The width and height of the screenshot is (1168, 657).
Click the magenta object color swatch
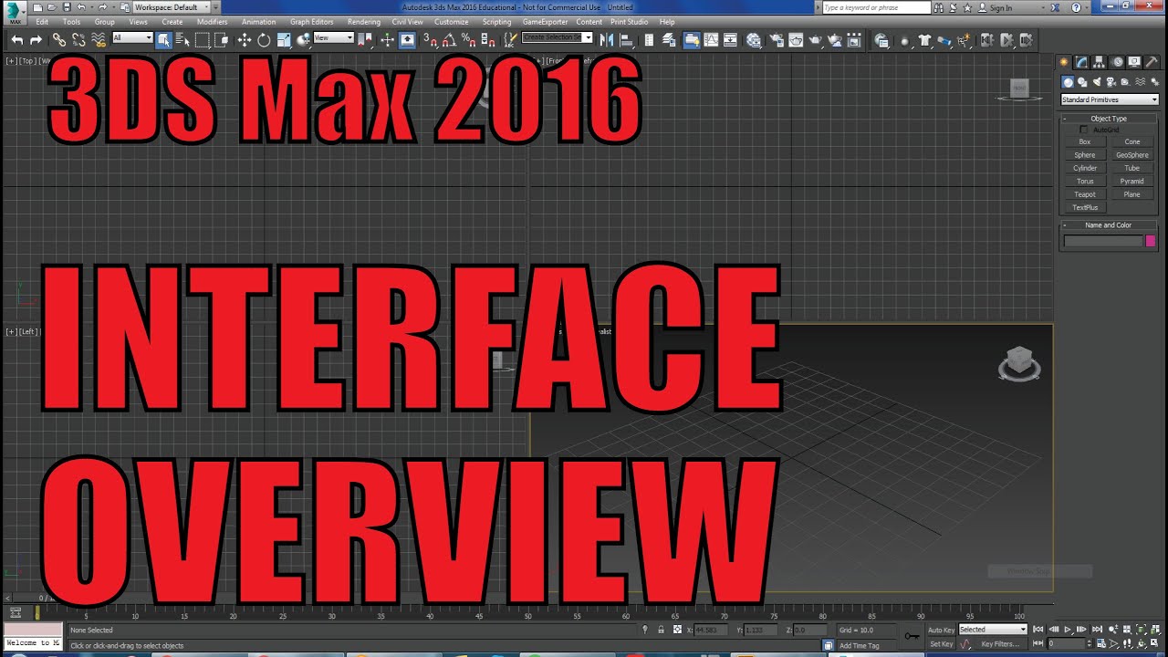tap(1151, 241)
